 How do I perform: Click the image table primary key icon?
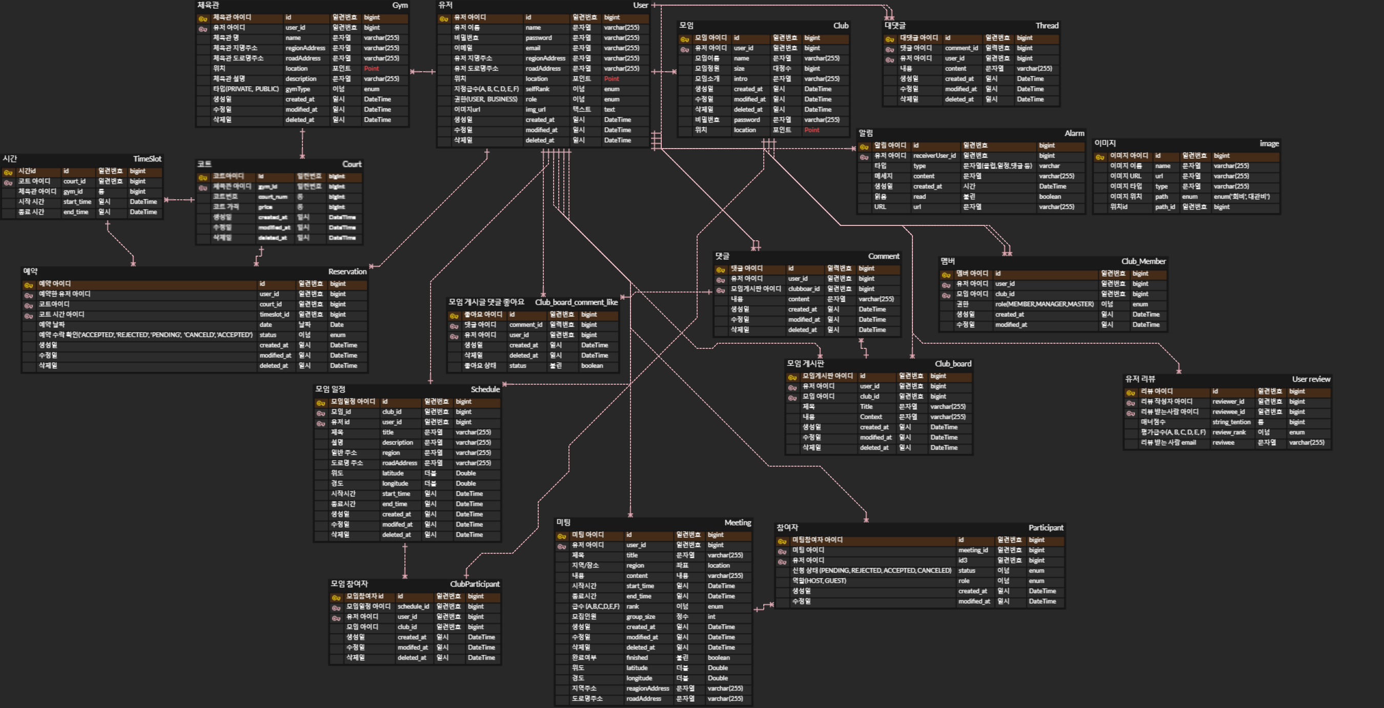click(x=1100, y=157)
